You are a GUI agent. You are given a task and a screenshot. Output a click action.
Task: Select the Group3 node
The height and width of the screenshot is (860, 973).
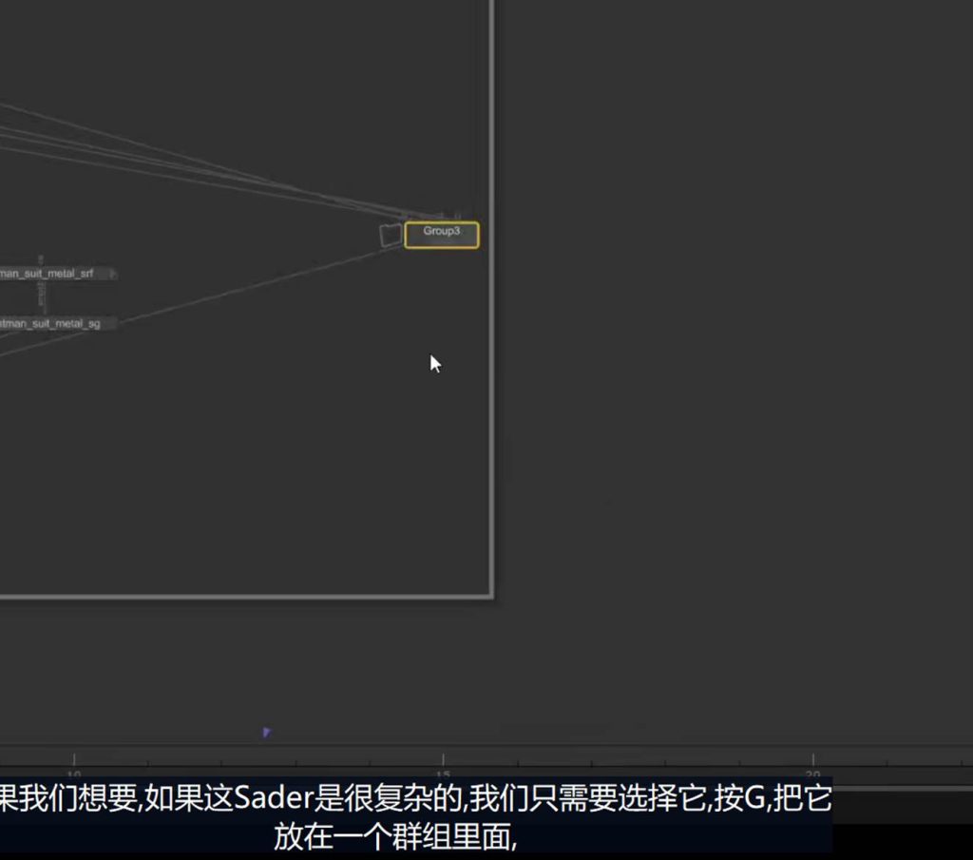coord(442,235)
